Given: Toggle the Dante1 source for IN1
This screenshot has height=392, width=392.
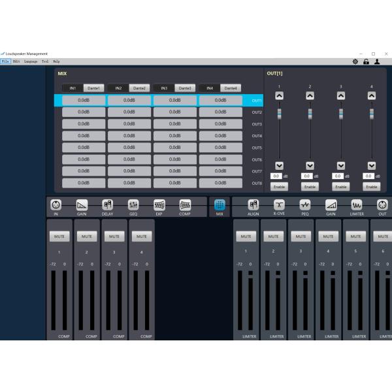Looking at the screenshot, I should coord(93,88).
